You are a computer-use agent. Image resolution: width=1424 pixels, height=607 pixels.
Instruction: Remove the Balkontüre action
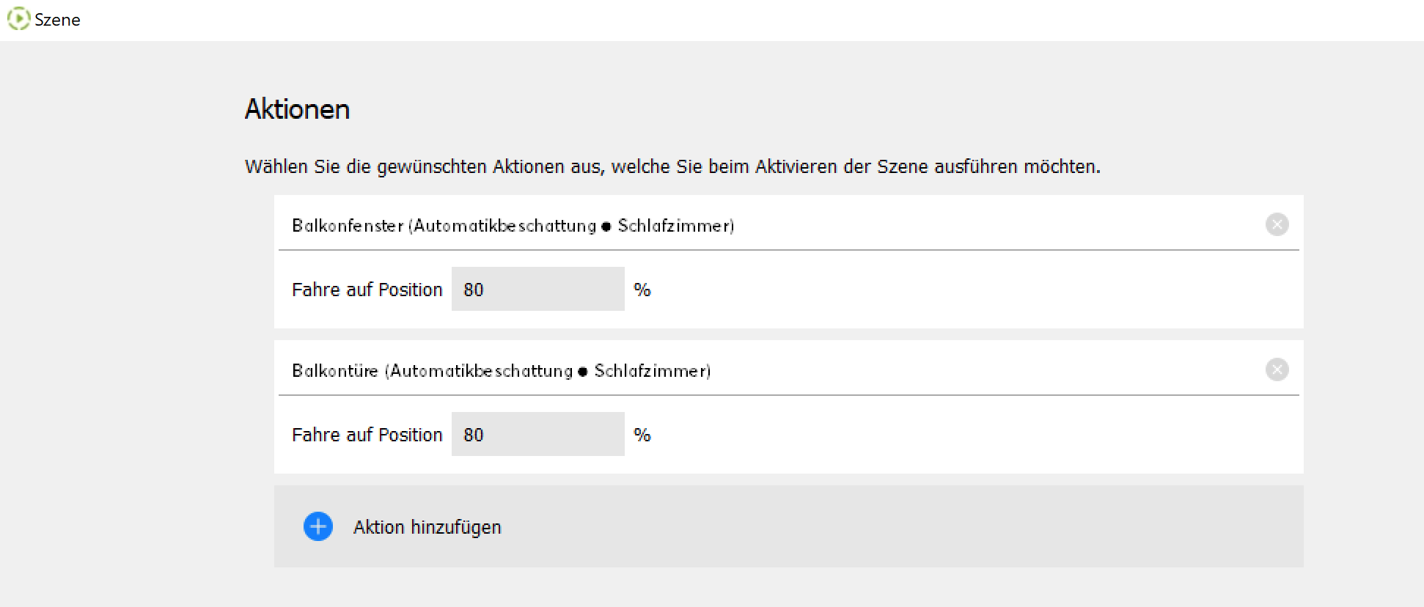1277,369
